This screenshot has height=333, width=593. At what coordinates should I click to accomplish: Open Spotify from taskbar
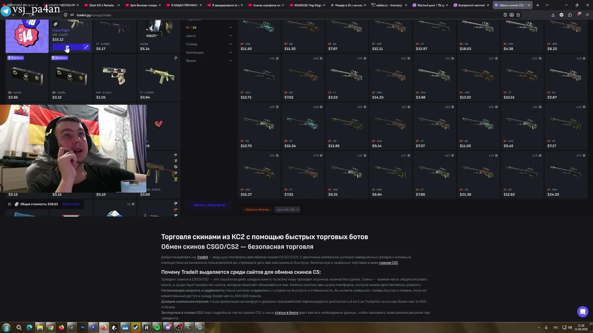tap(157, 327)
